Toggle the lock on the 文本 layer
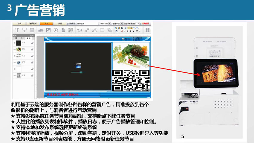254x143 pixels. [32, 75]
